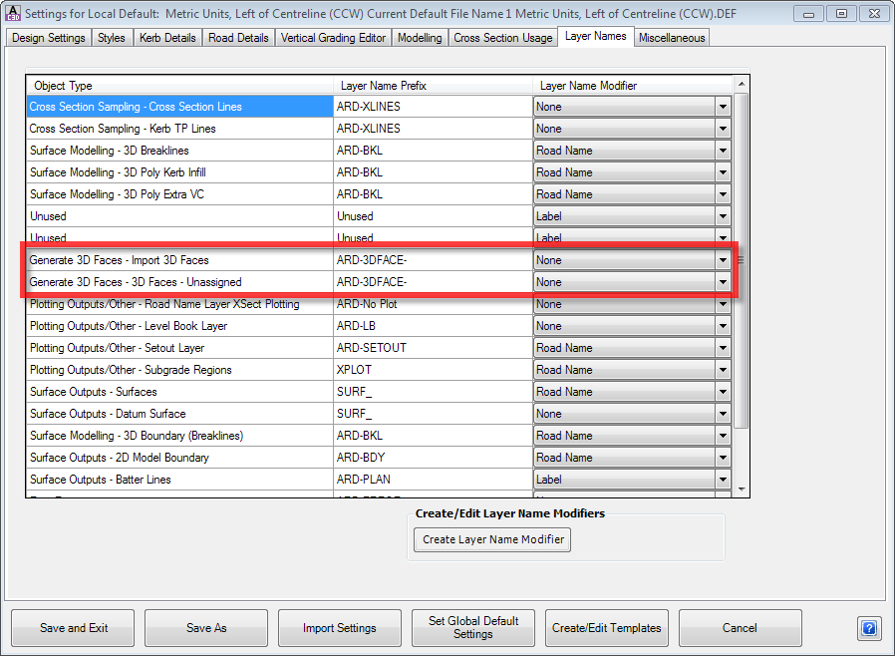
Task: Select the Miscellaneous tab
Action: [x=672, y=38]
